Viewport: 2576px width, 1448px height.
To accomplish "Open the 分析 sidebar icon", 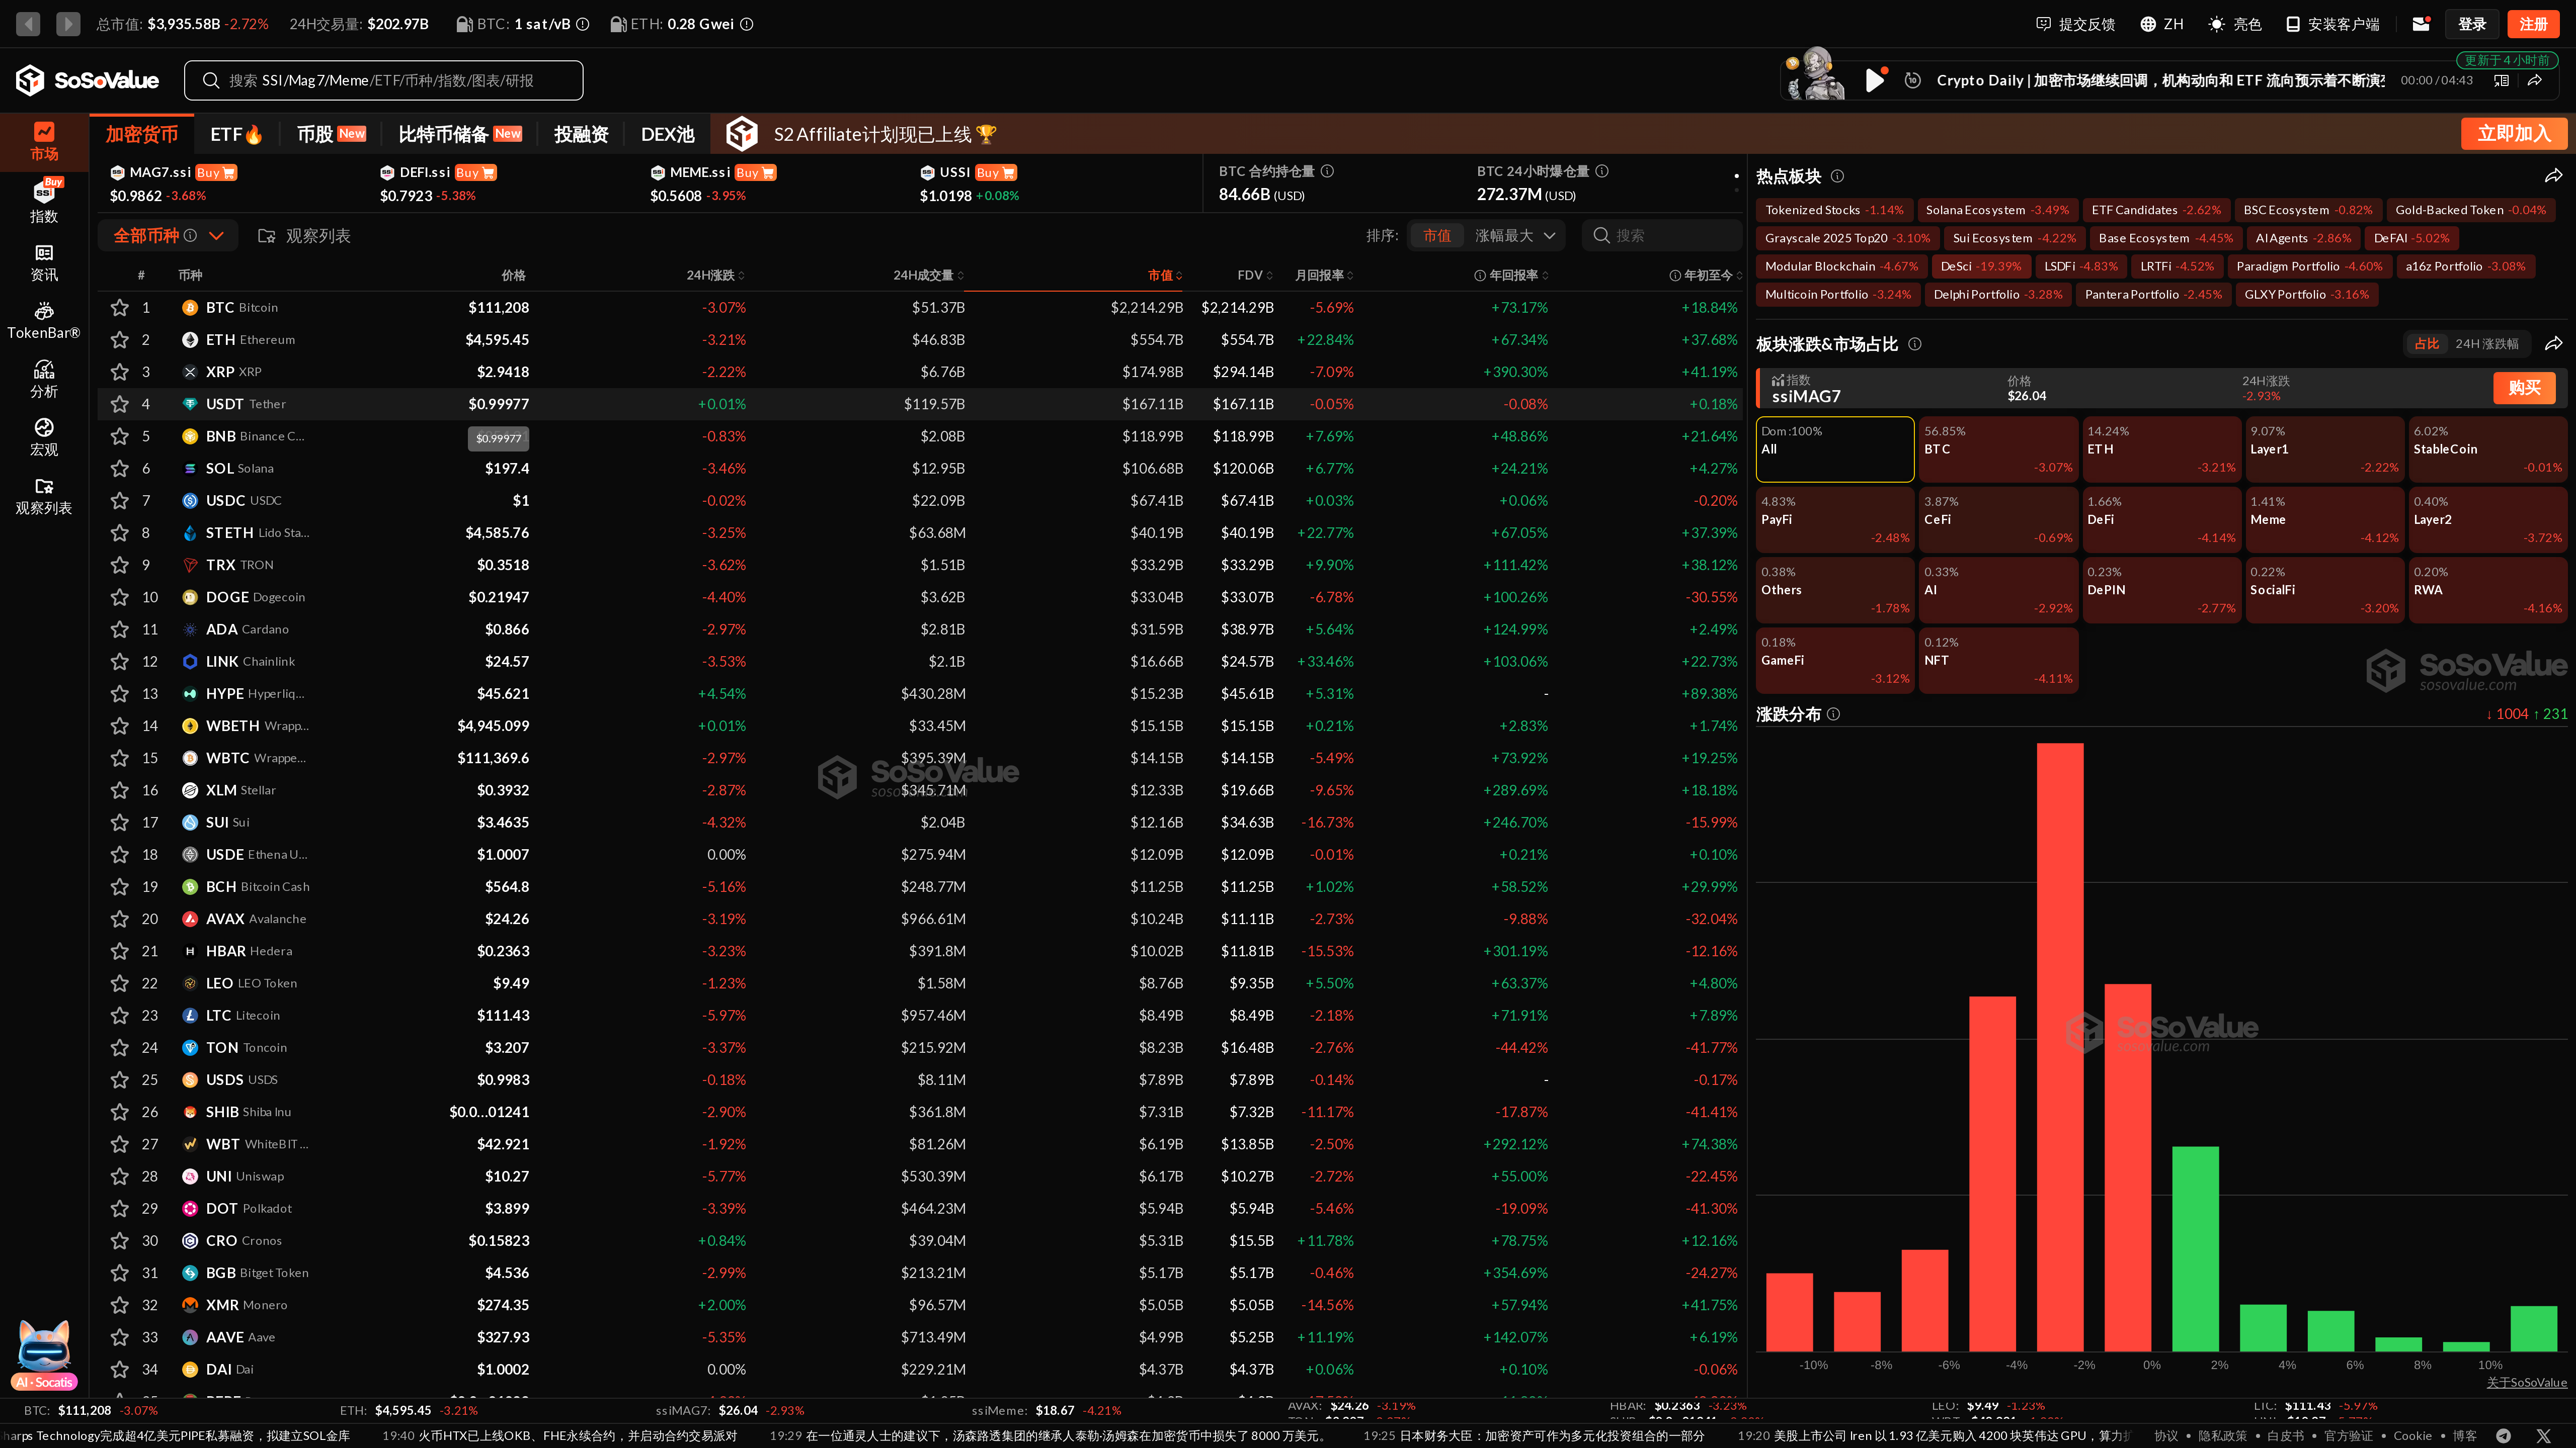I will pyautogui.click(x=44, y=379).
